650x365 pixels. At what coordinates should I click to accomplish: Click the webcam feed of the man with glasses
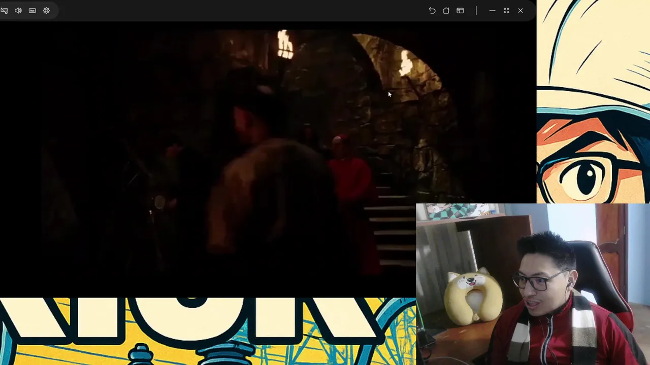(x=533, y=284)
